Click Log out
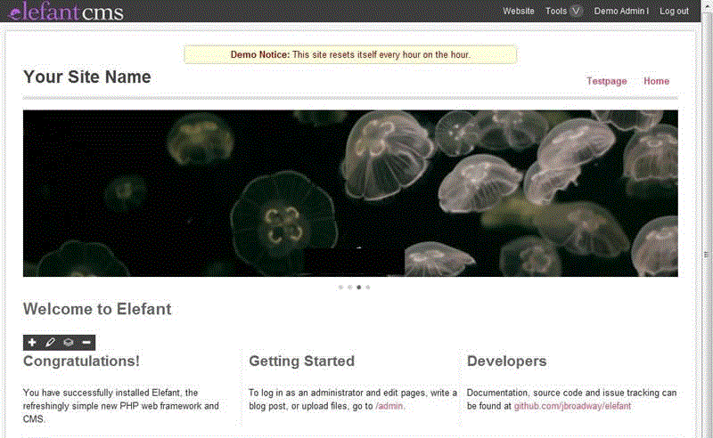713x438 pixels. tap(674, 11)
